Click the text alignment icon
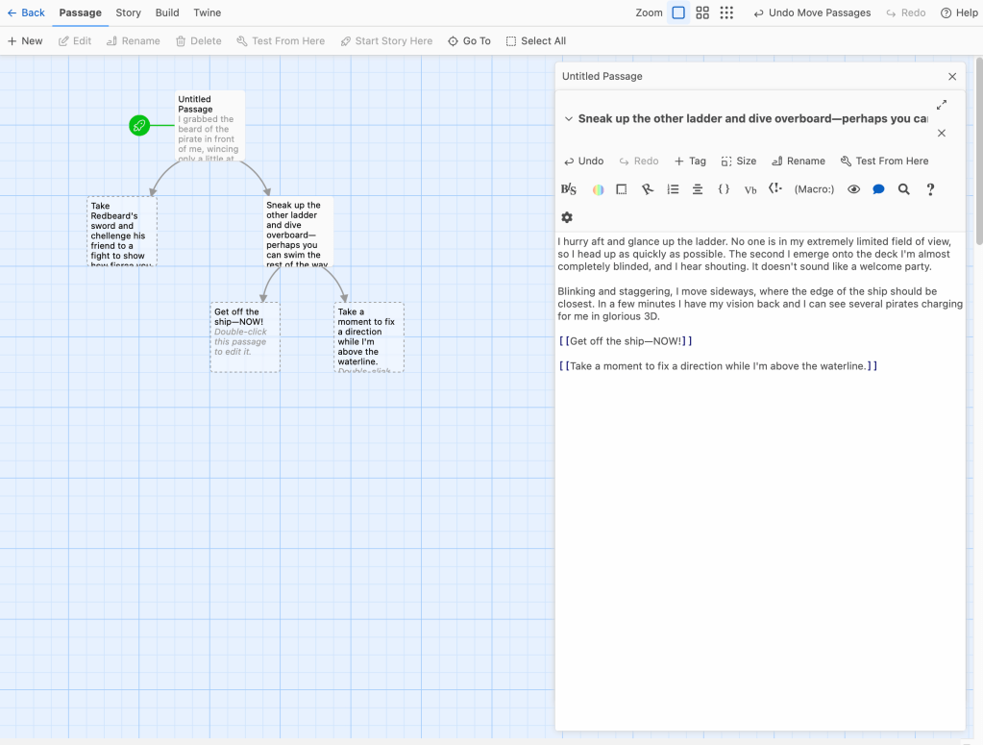 tap(698, 189)
